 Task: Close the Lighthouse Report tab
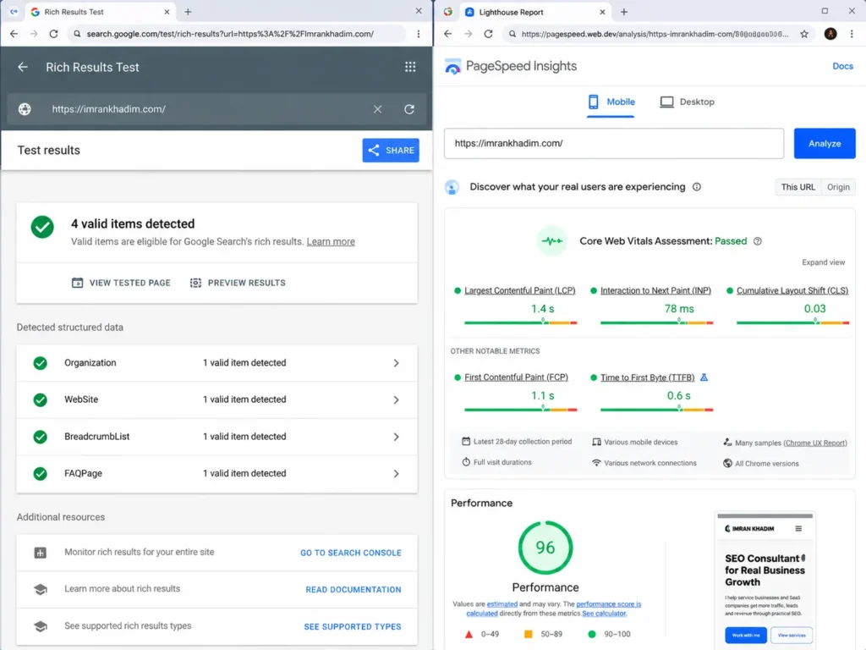pyautogui.click(x=602, y=12)
